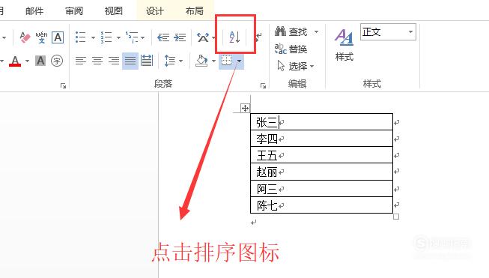The image size is (489, 278).
Task: Click the 李四 table cell
Action: point(321,139)
